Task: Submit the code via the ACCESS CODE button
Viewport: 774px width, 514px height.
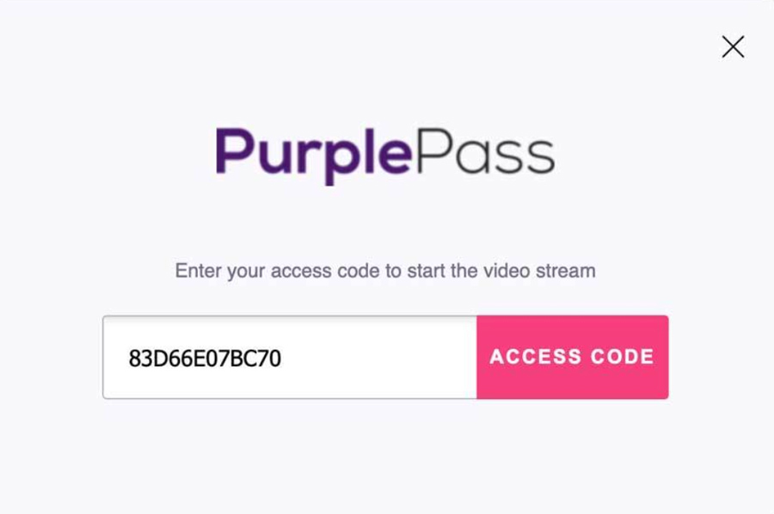Action: click(573, 358)
